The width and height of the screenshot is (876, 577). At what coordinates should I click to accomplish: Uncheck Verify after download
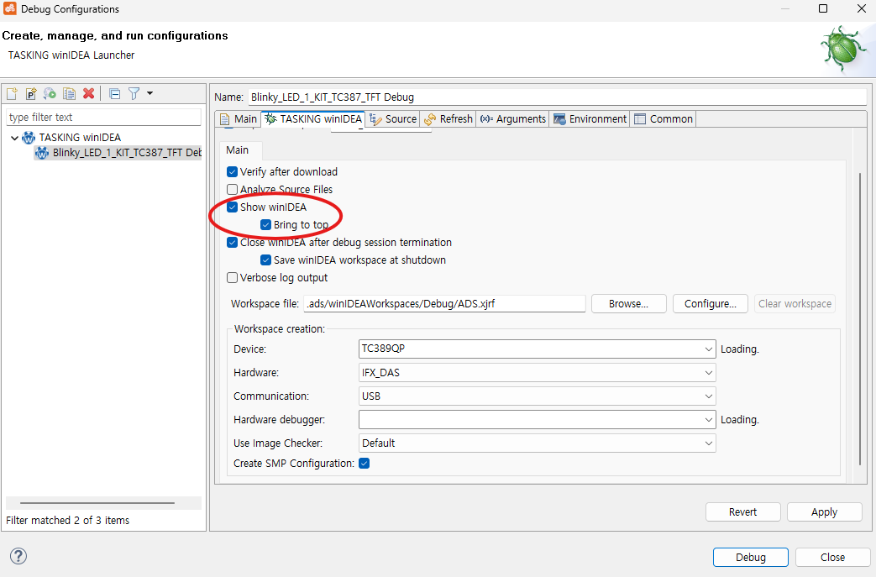pyautogui.click(x=233, y=171)
